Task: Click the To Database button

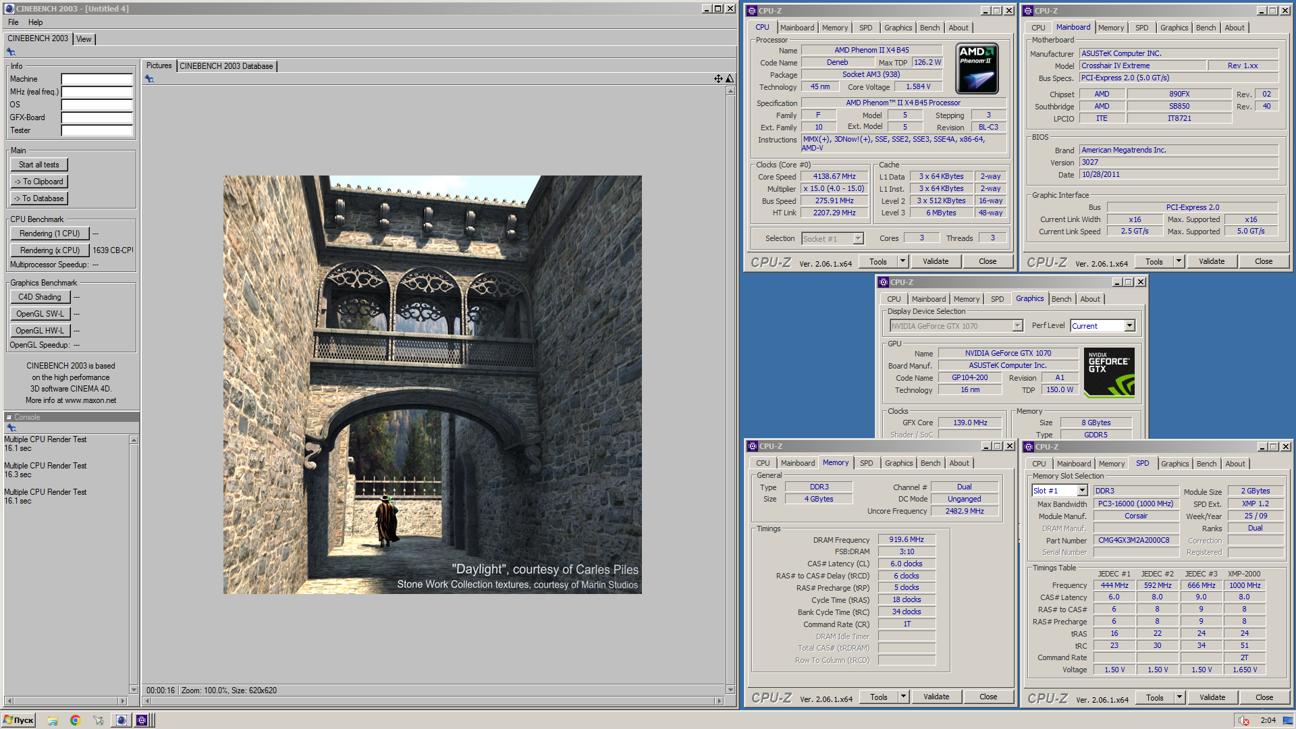Action: (x=39, y=198)
